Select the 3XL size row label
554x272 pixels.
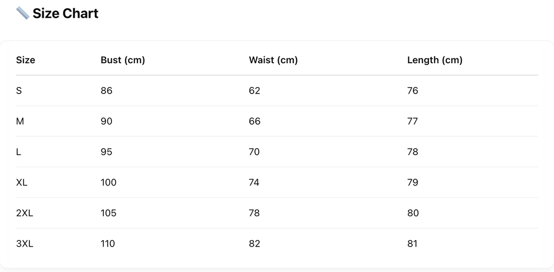pos(24,244)
